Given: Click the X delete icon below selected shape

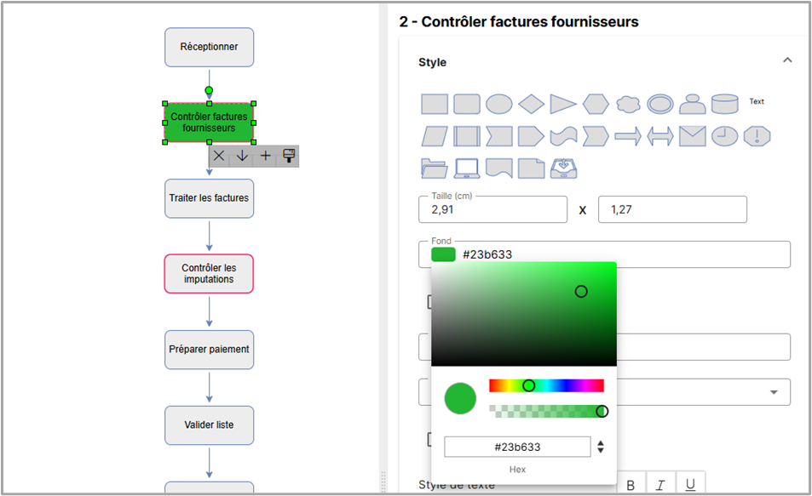Looking at the screenshot, I should (219, 156).
